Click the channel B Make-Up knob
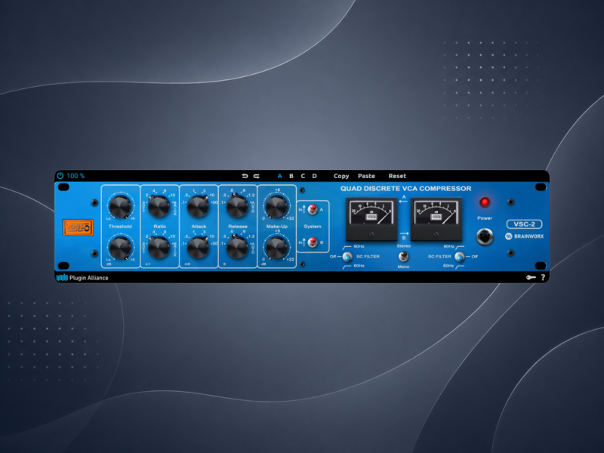The width and height of the screenshot is (604, 453). pyautogui.click(x=276, y=247)
